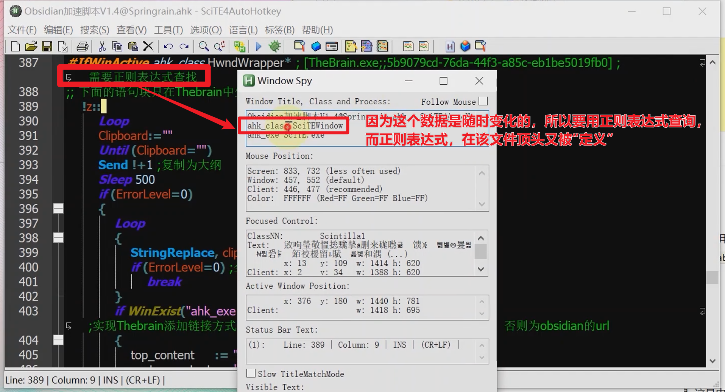Collapse fold marker at line 398
Screen dimensions: 725x392
point(58,238)
